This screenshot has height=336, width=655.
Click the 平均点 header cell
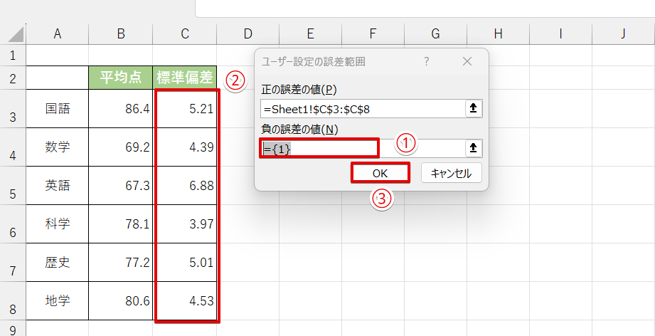121,78
